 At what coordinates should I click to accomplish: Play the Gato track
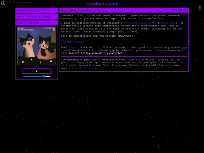pyautogui.click(x=37, y=71)
